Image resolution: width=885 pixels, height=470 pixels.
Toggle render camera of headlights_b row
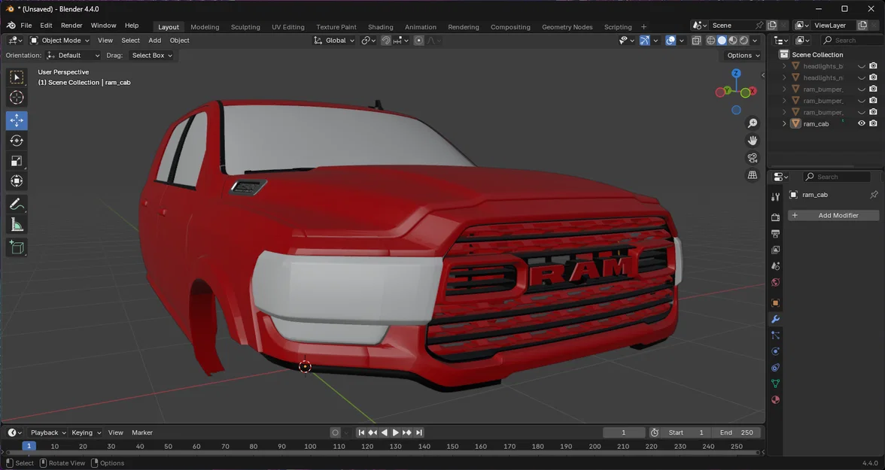873,66
